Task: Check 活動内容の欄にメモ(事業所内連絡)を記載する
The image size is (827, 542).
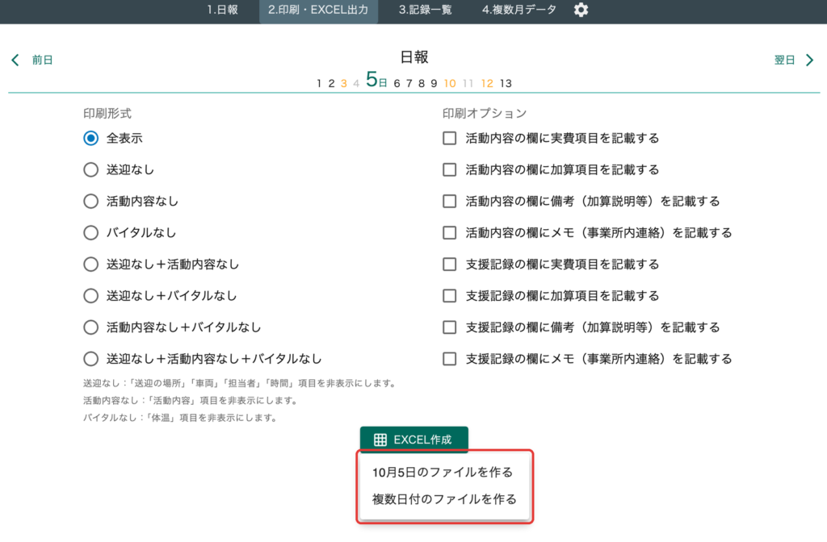Action: 449,233
